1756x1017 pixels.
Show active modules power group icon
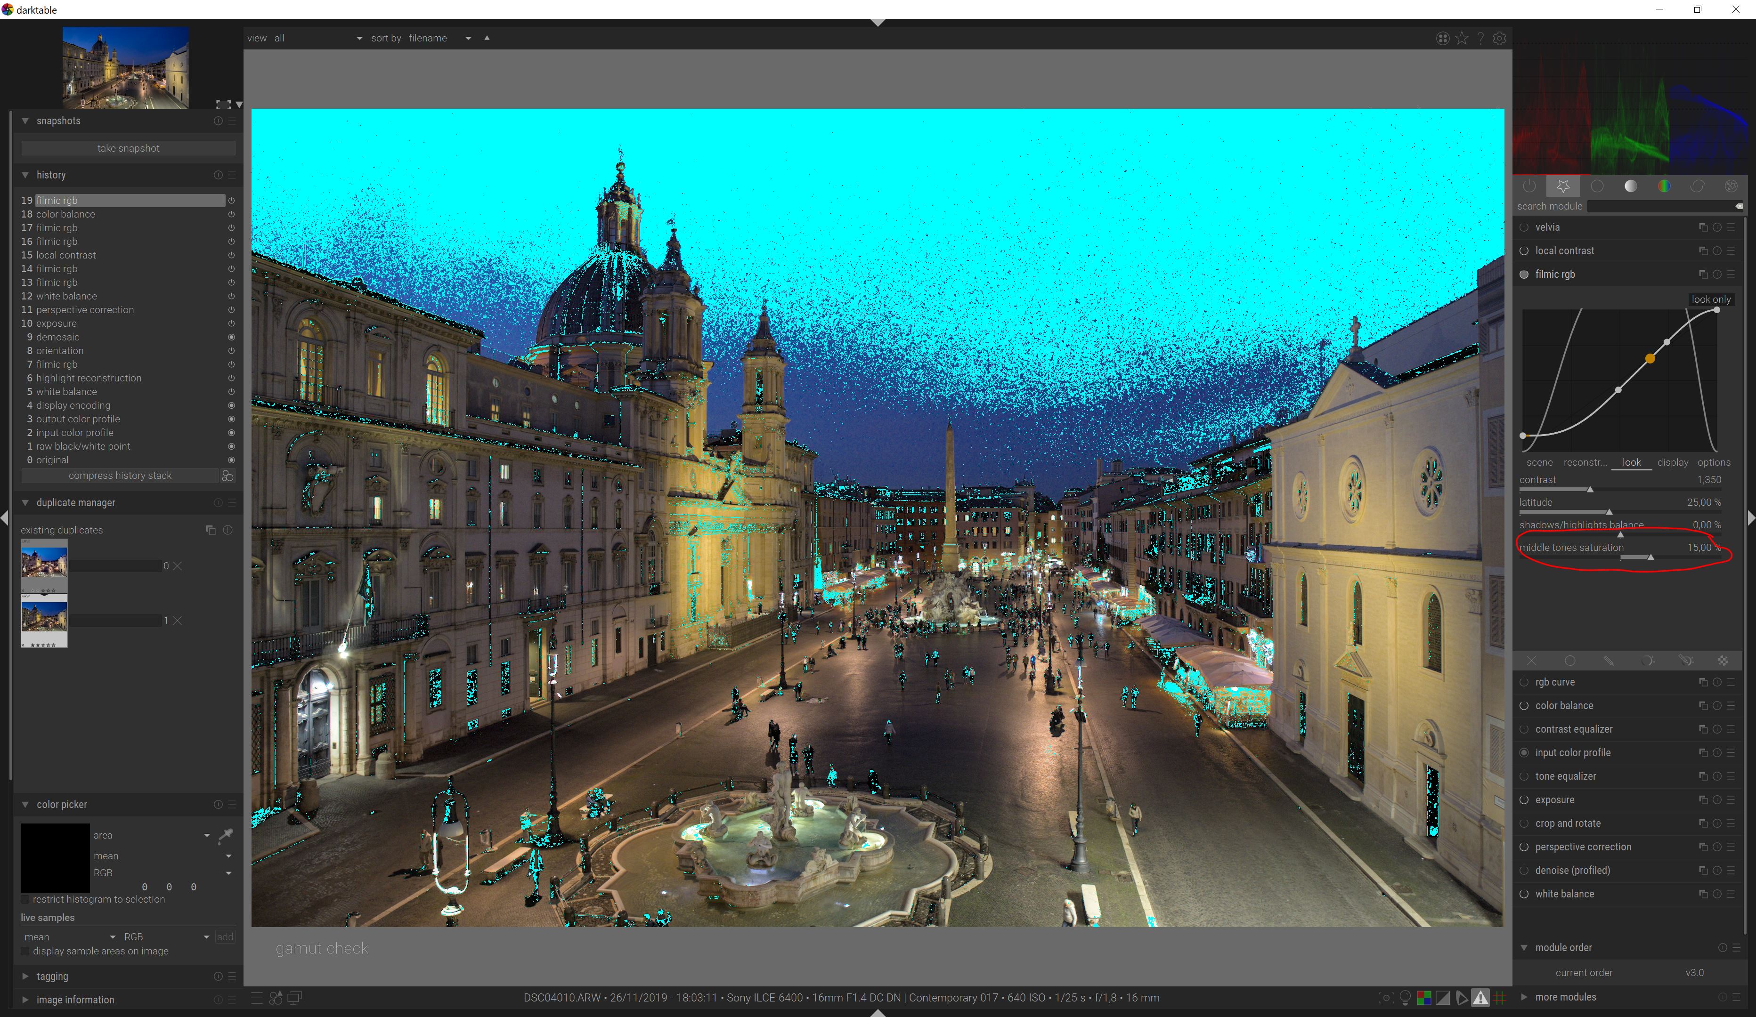1529,186
